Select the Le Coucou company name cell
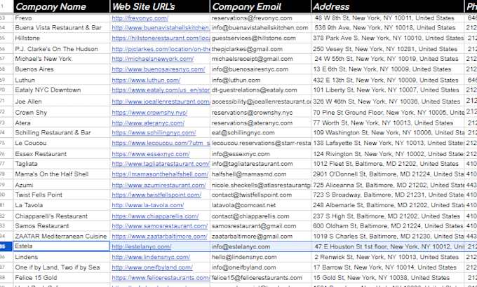Viewport: 477px width, 287px height. (x=62, y=143)
